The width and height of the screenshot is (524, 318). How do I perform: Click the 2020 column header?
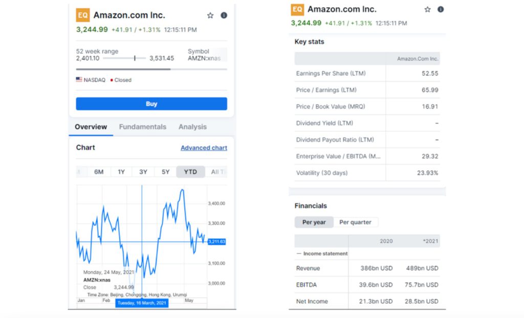click(x=386, y=241)
